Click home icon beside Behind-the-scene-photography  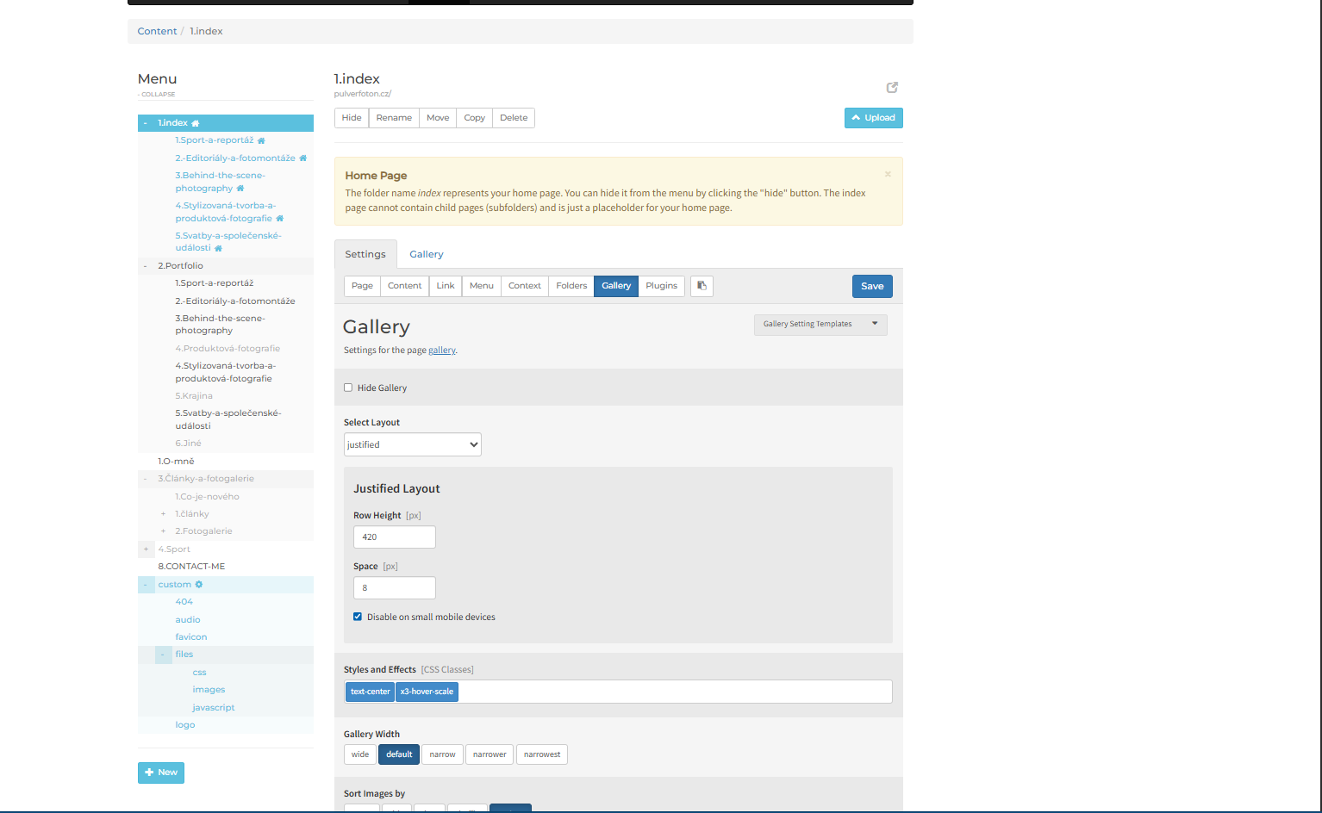pos(240,188)
